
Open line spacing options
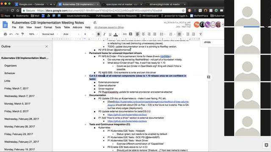(x=162, y=34)
